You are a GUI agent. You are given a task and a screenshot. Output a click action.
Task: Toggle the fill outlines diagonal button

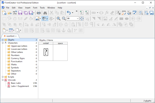pos(44,18)
